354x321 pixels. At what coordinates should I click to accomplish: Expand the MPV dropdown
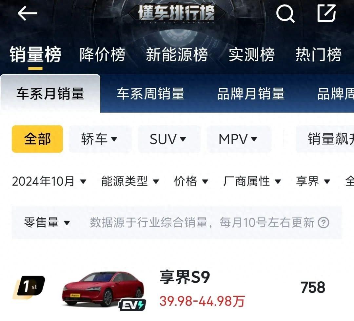click(239, 139)
